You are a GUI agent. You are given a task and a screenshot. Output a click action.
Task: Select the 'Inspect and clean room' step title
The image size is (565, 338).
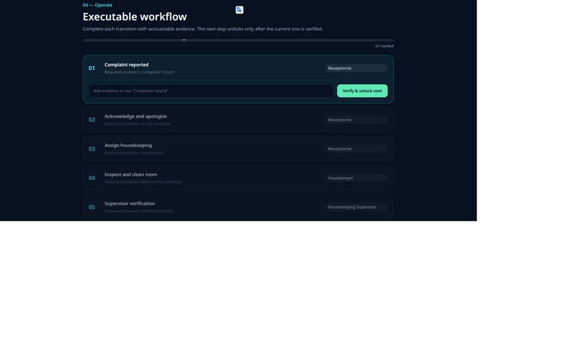[131, 175]
